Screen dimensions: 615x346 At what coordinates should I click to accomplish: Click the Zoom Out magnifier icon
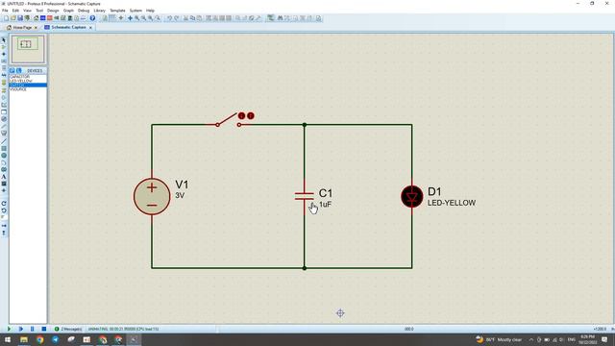143,18
